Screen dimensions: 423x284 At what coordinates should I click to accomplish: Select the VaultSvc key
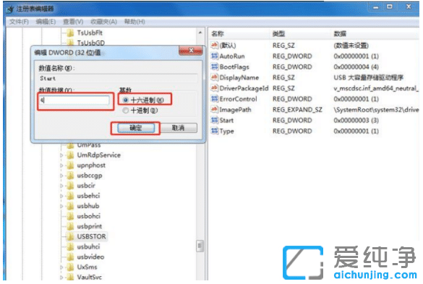pos(89,277)
